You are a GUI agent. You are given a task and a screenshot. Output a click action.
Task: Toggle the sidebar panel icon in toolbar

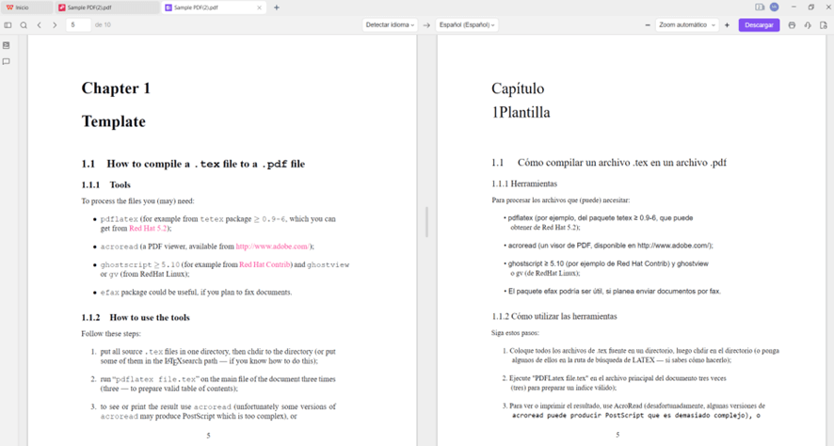8,25
